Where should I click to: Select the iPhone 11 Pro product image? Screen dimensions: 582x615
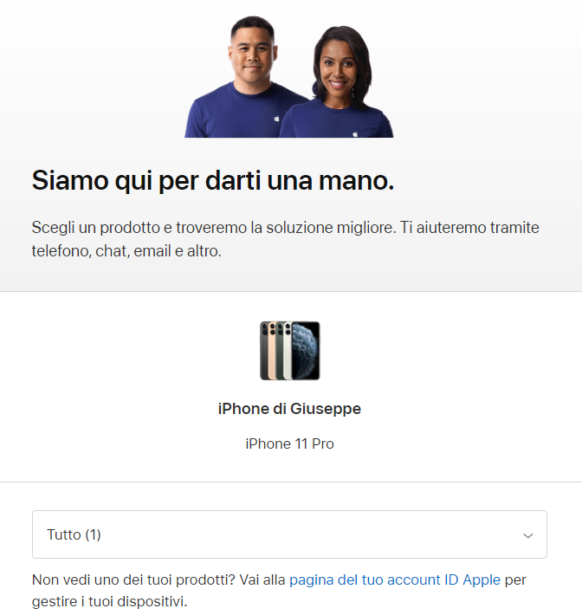click(x=290, y=351)
